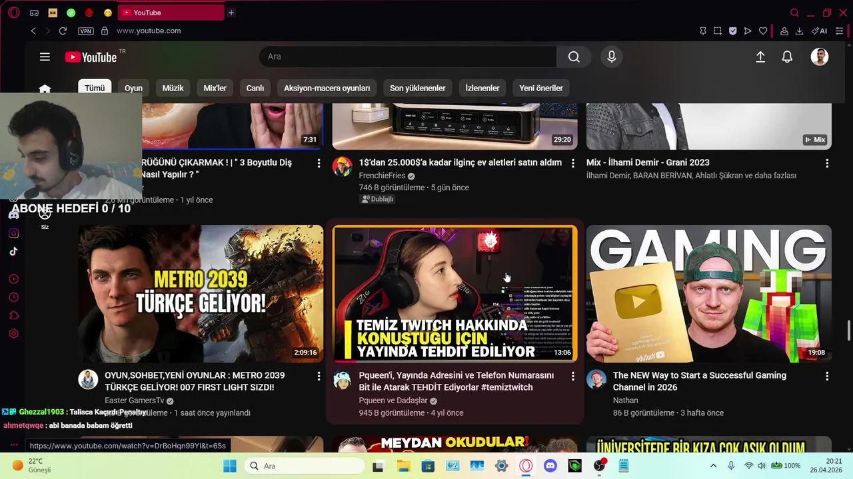
Task: Open the FrenchieFries channel name link
Action: (382, 176)
